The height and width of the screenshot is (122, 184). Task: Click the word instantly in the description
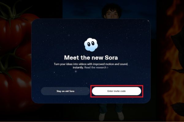pyautogui.click(x=78, y=67)
